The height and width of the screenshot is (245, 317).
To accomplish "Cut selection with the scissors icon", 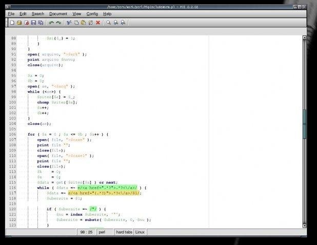I will [x=69, y=23].
